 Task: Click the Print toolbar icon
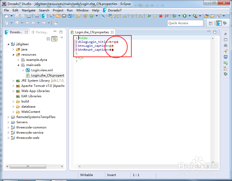pos(29,16)
